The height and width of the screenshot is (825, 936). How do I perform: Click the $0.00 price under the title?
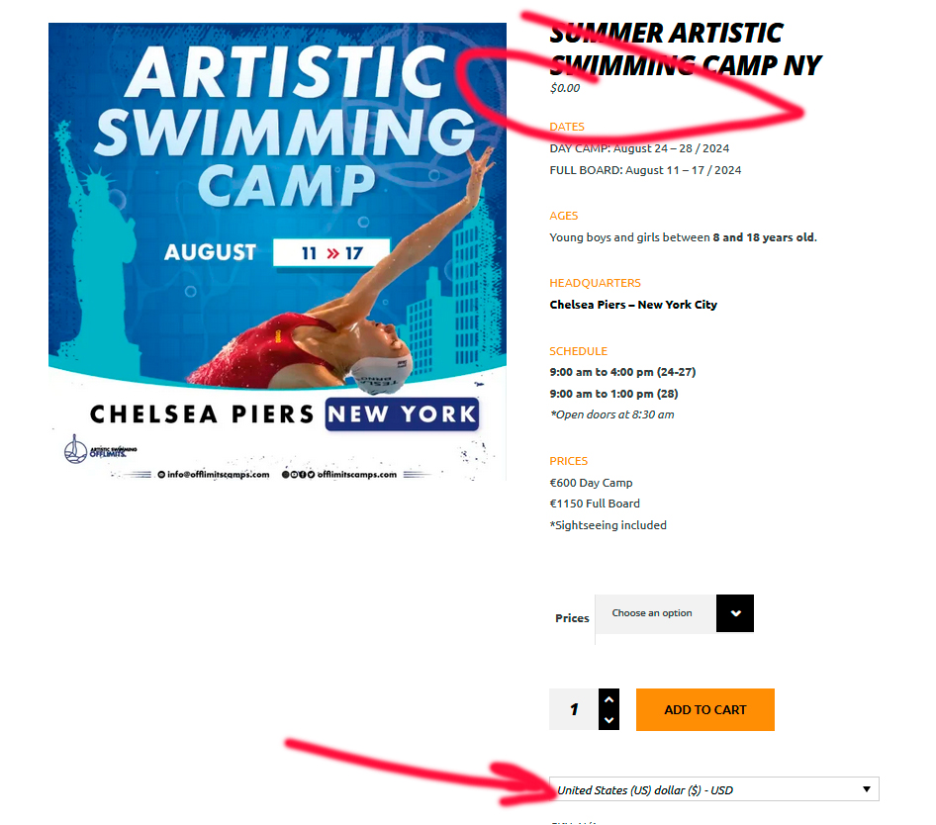pyautogui.click(x=565, y=88)
